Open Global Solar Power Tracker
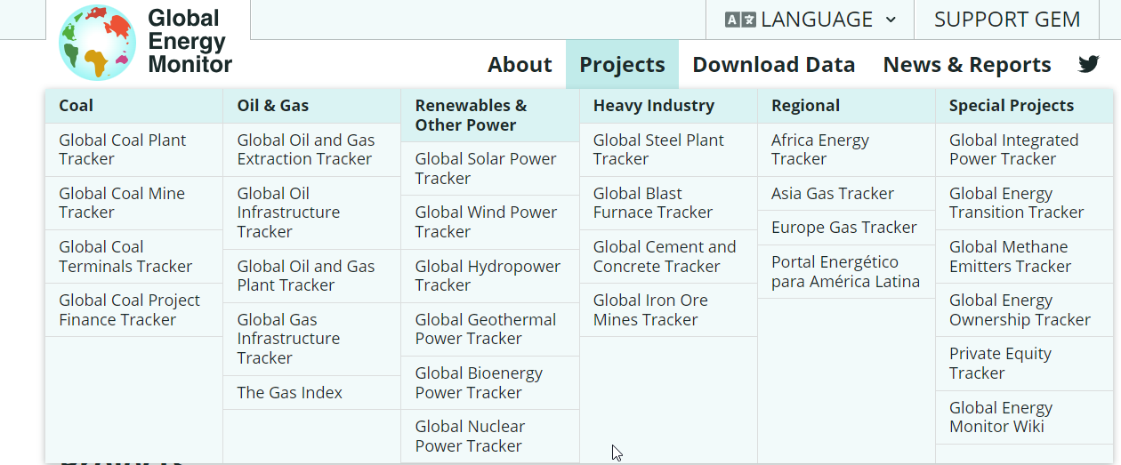Screen dimensions: 1121x465 pyautogui.click(x=485, y=168)
